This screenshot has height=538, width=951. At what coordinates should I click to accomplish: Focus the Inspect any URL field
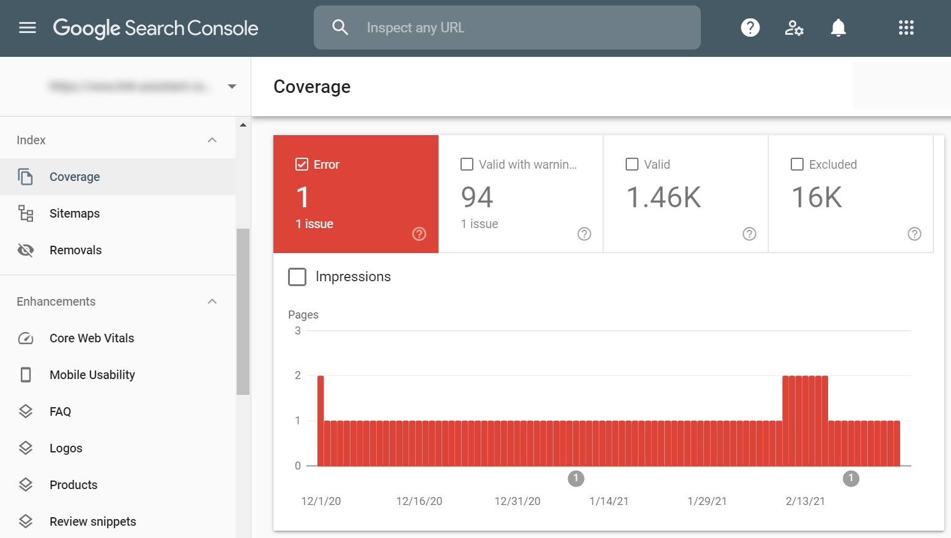507,28
